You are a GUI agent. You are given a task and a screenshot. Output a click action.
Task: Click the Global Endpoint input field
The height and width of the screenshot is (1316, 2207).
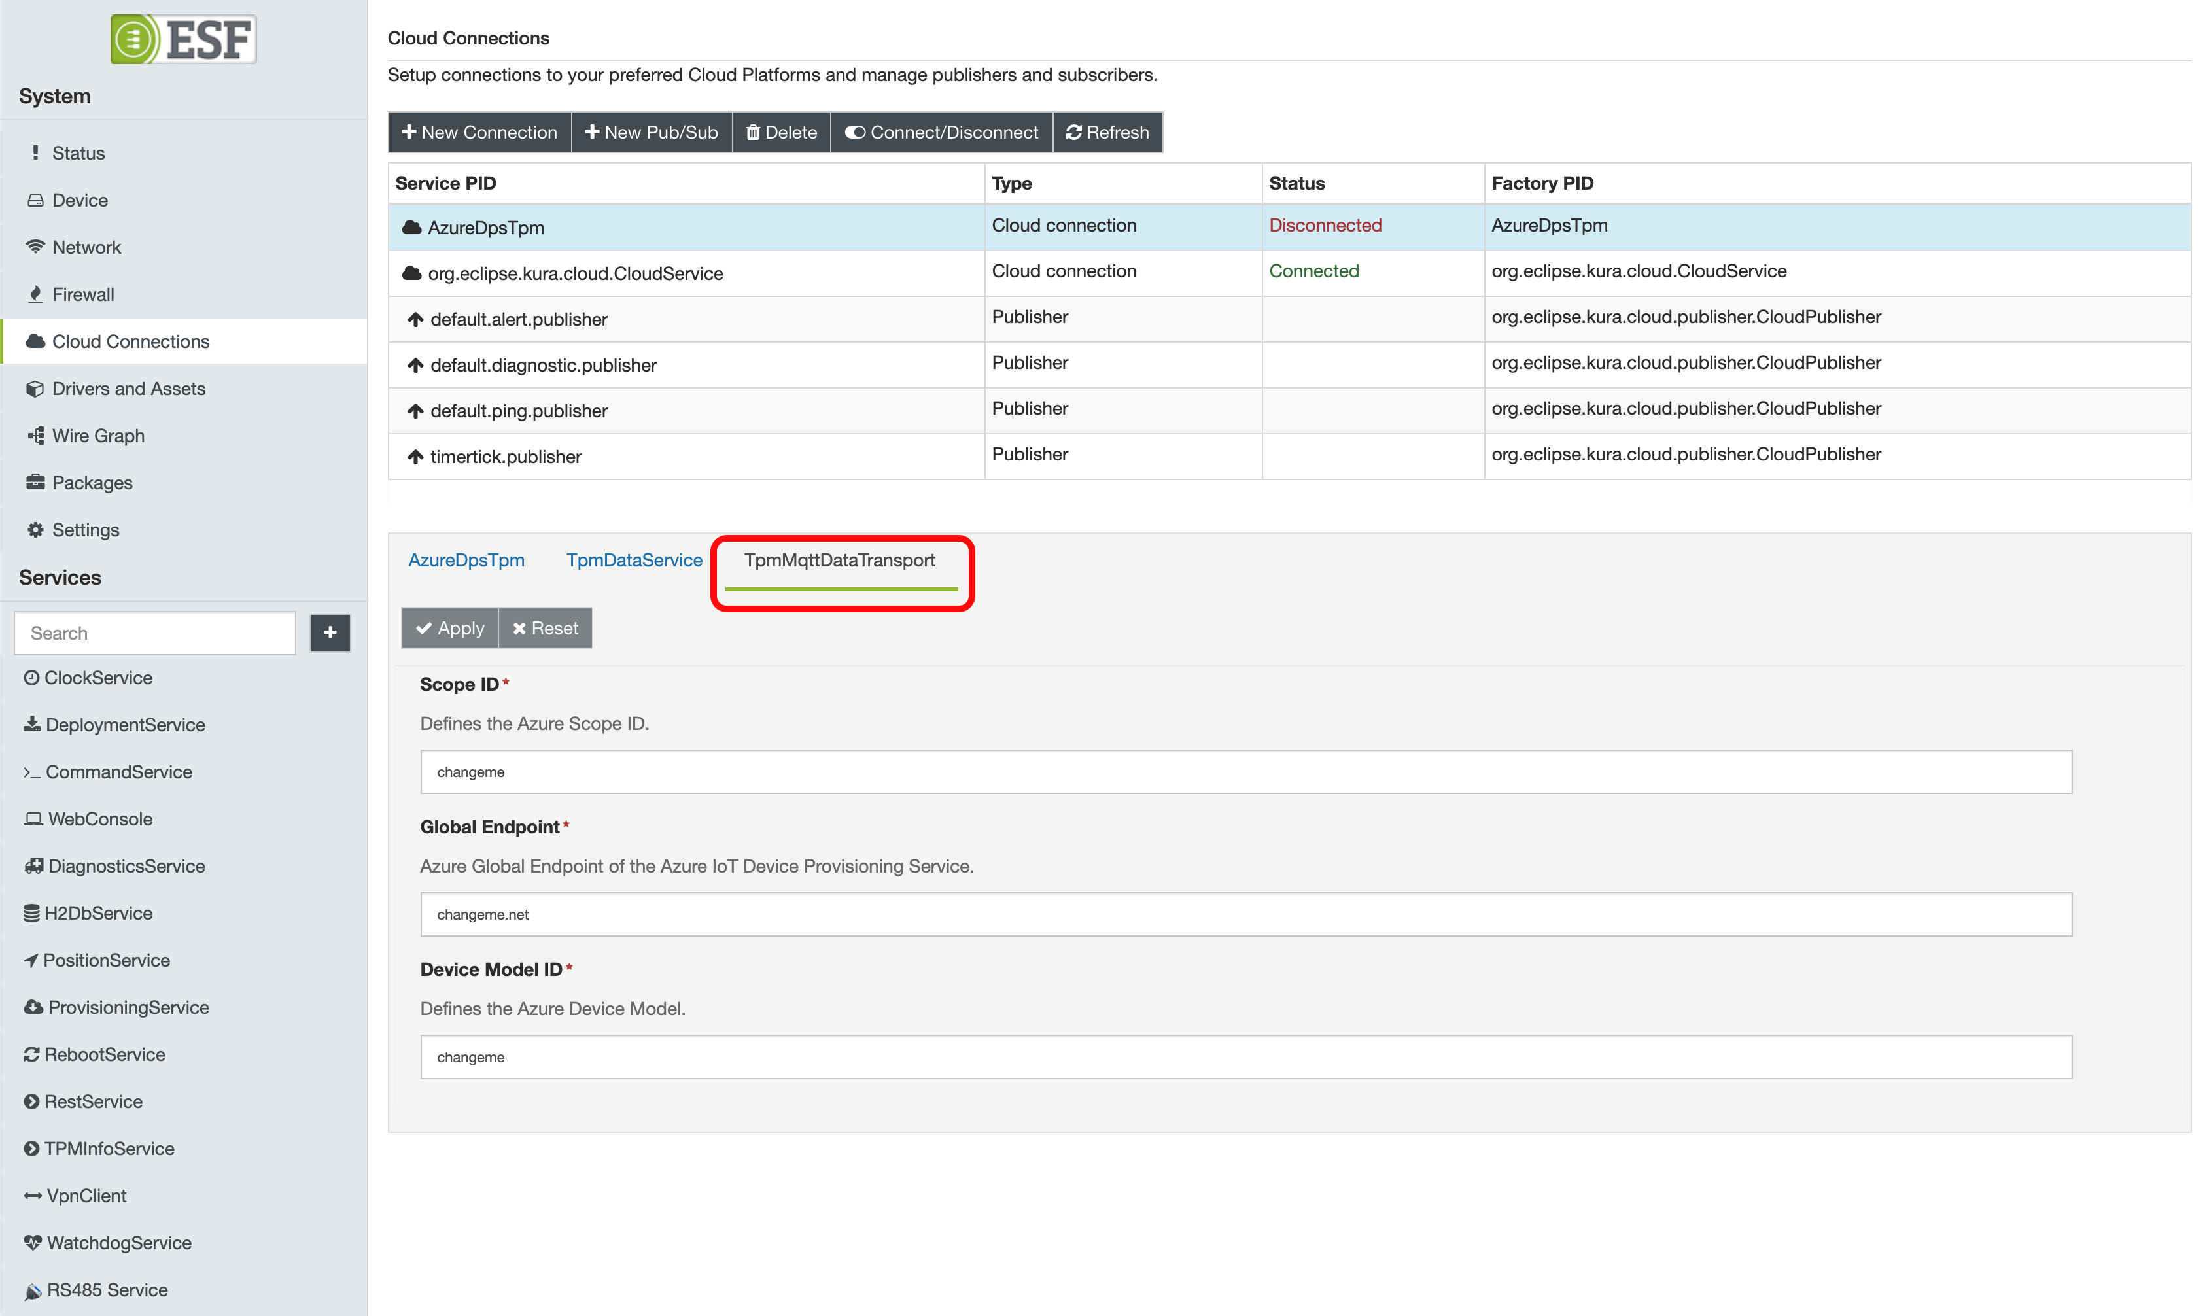tap(1246, 914)
